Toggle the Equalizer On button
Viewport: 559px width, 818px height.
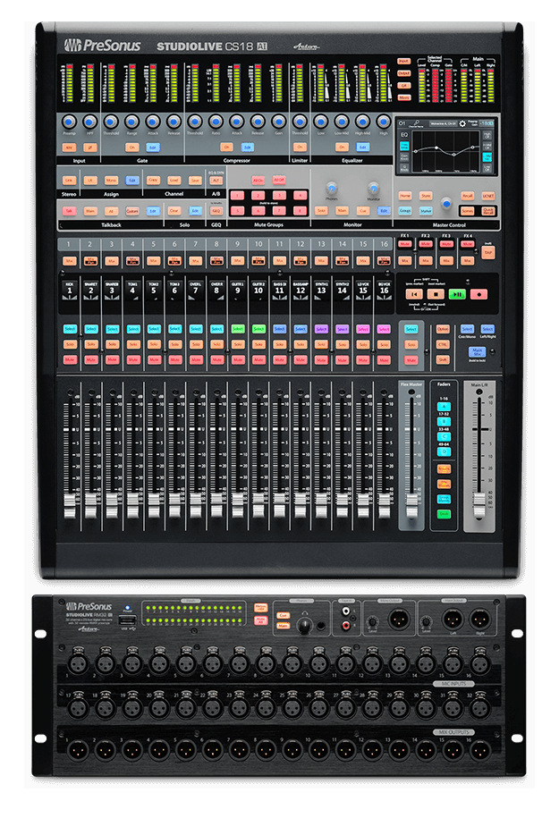pyautogui.click(x=342, y=148)
